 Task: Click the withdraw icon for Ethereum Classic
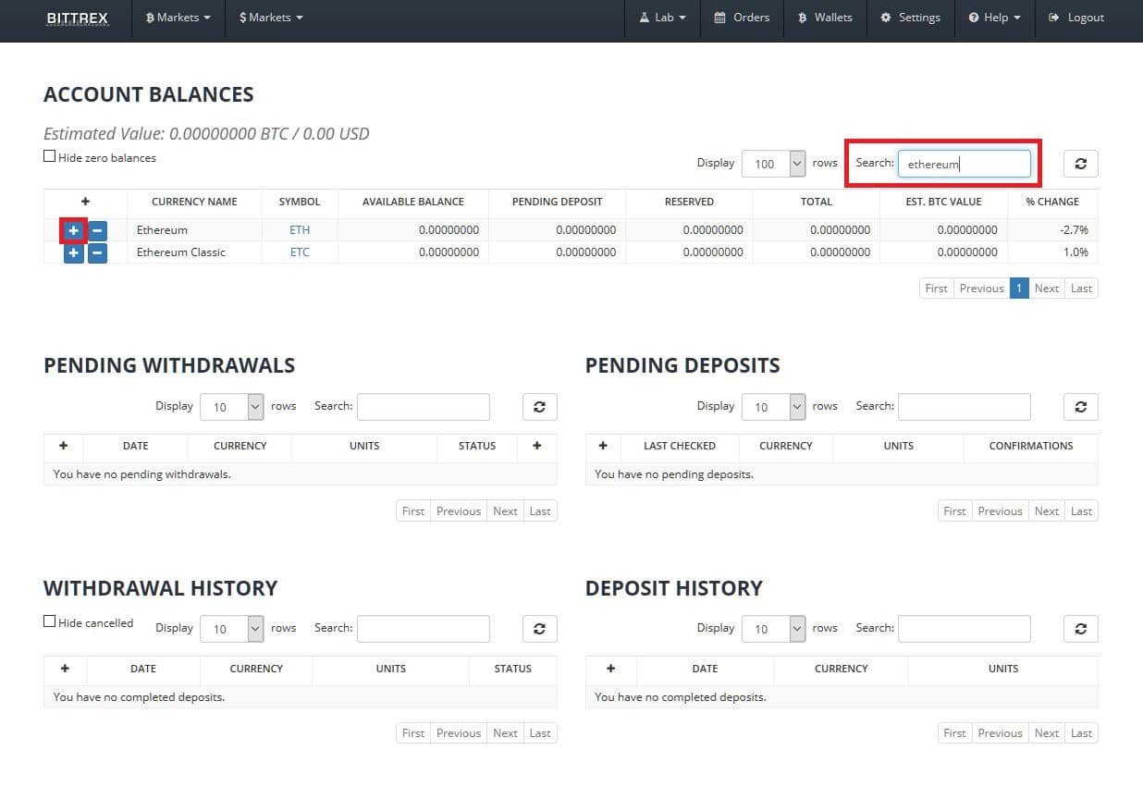[x=97, y=252]
